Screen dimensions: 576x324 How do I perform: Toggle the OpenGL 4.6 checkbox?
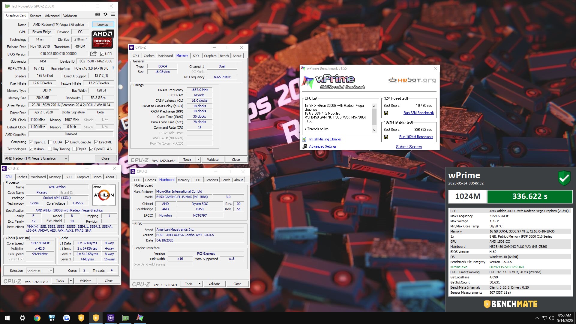(x=91, y=149)
